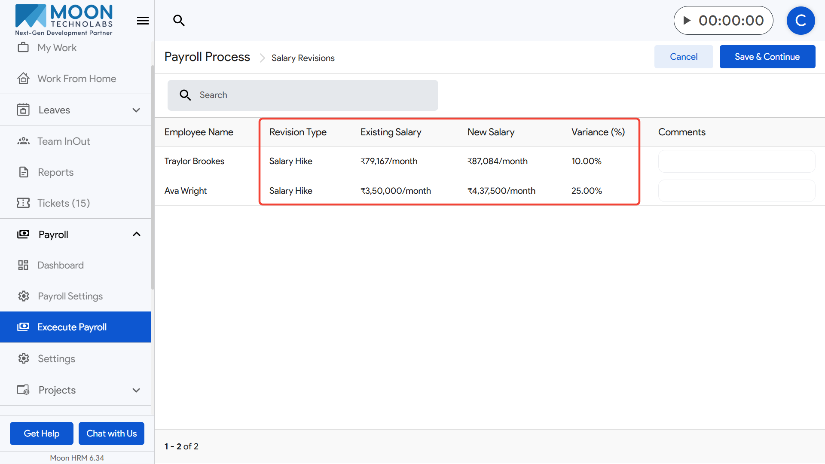Click the top bar search magnifier icon
The height and width of the screenshot is (464, 825).
pos(179,20)
